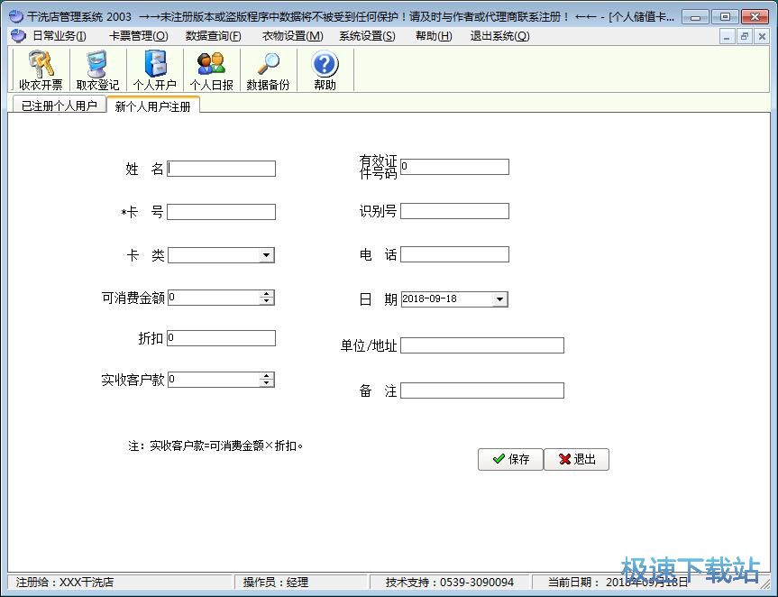
Task: Open the 收衣开票 keys icon tool
Action: point(41,70)
